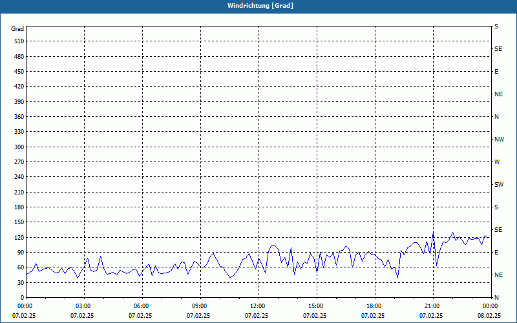Click the 15:00 time axis label
517x323 pixels.
click(x=316, y=306)
